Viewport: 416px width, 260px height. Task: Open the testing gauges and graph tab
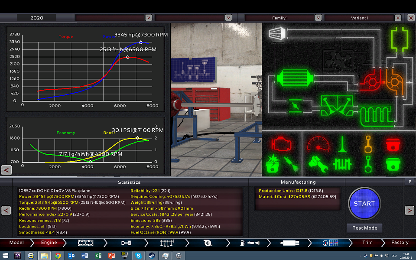point(330,243)
